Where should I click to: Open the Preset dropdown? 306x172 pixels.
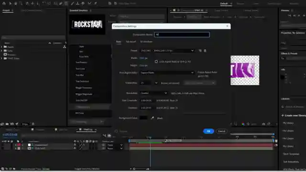pos(167,51)
